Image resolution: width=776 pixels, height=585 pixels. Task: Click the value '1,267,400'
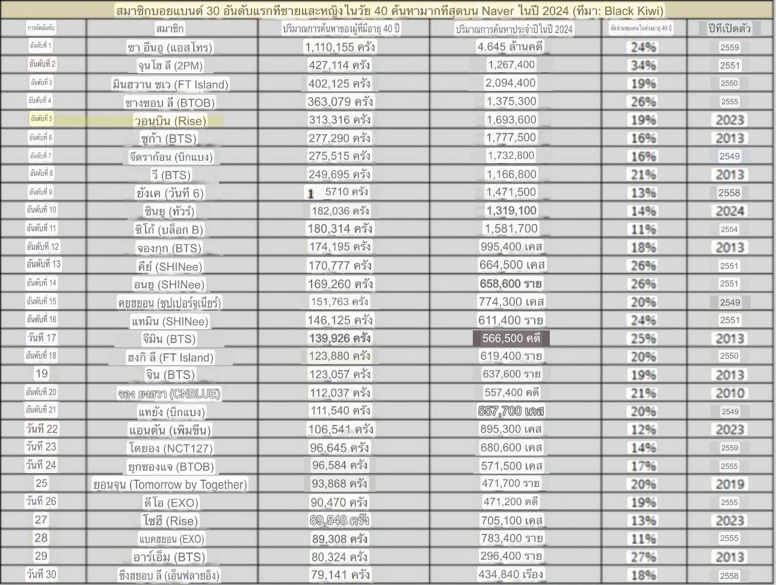pos(511,64)
